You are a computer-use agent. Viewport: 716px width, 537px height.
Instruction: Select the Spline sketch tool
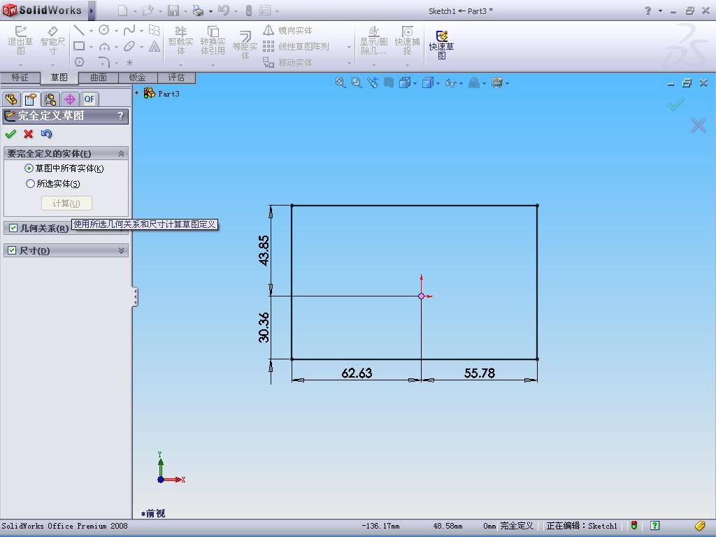(x=129, y=30)
